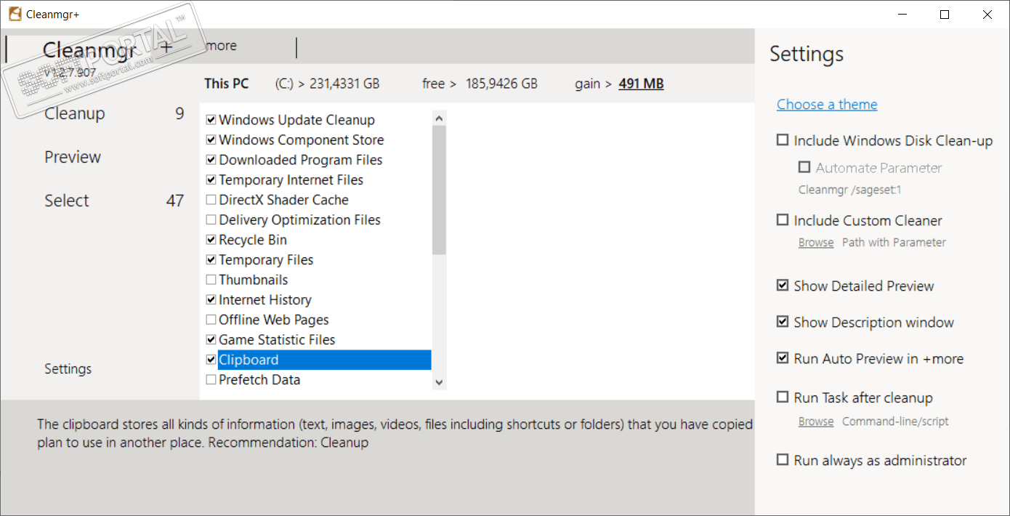1010x516 pixels.
Task: Toggle Run always as administrator
Action: (783, 460)
